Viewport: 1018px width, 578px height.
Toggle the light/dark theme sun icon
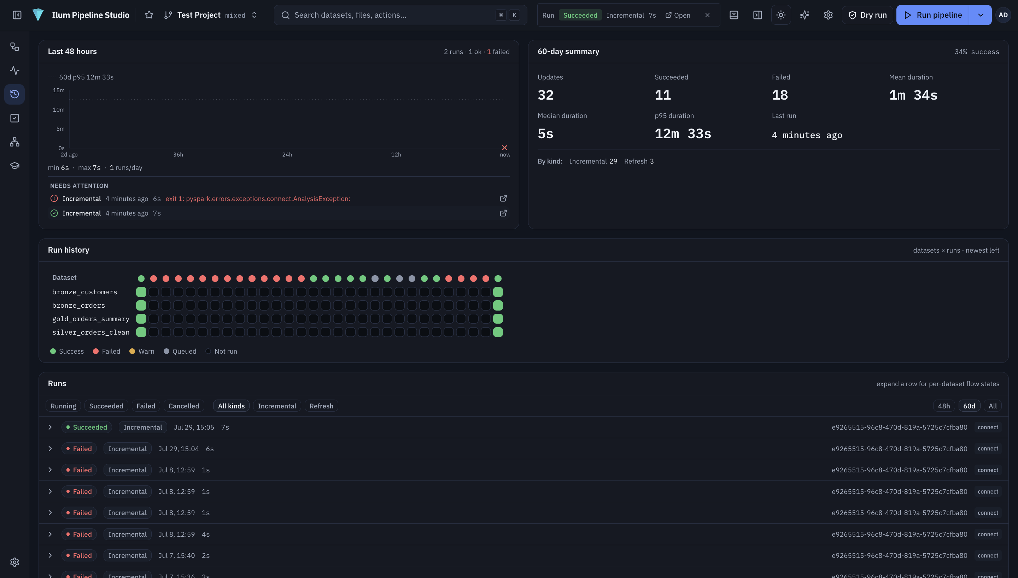point(781,15)
